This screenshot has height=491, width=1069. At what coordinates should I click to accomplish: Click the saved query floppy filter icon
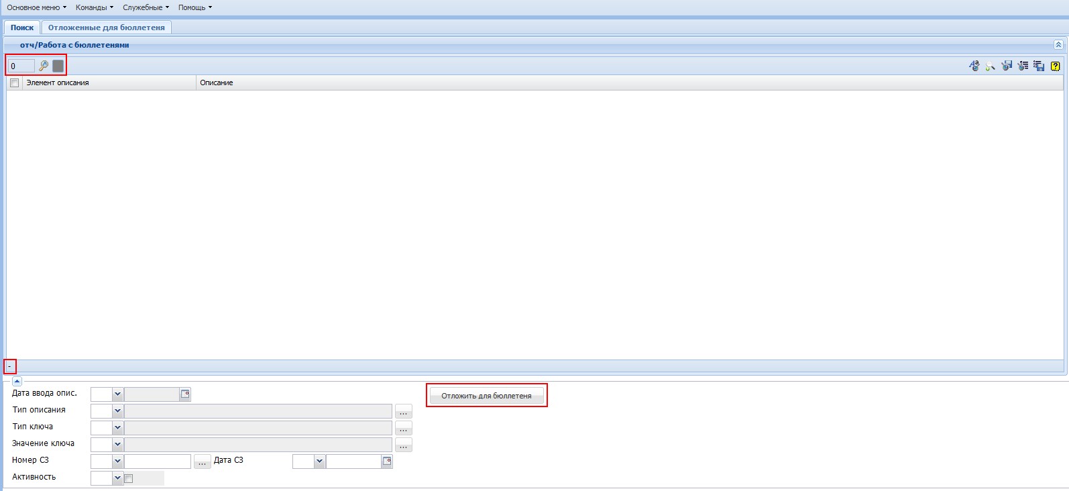coord(1007,66)
